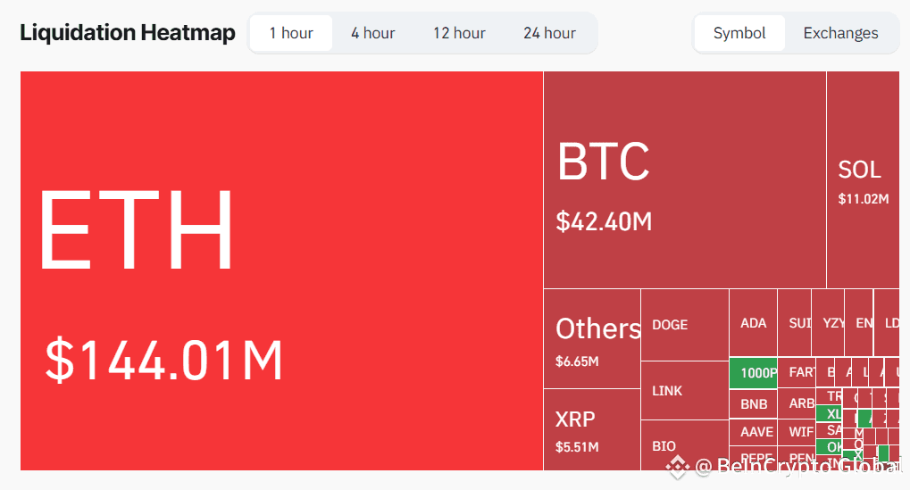
Task: Toggle heatmap view to Exchanges
Action: [x=840, y=33]
